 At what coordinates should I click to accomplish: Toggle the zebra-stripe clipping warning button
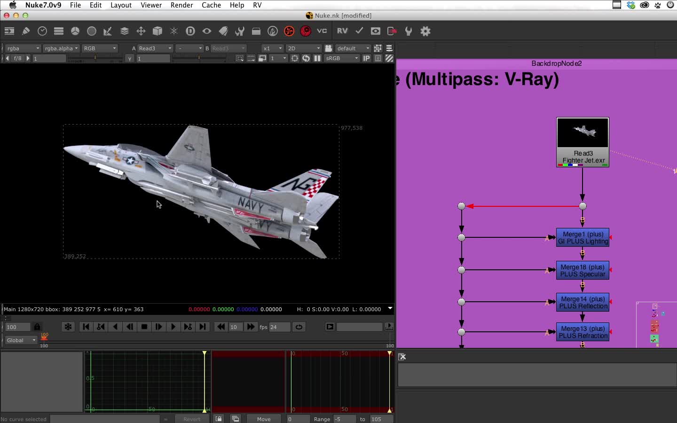click(389, 58)
